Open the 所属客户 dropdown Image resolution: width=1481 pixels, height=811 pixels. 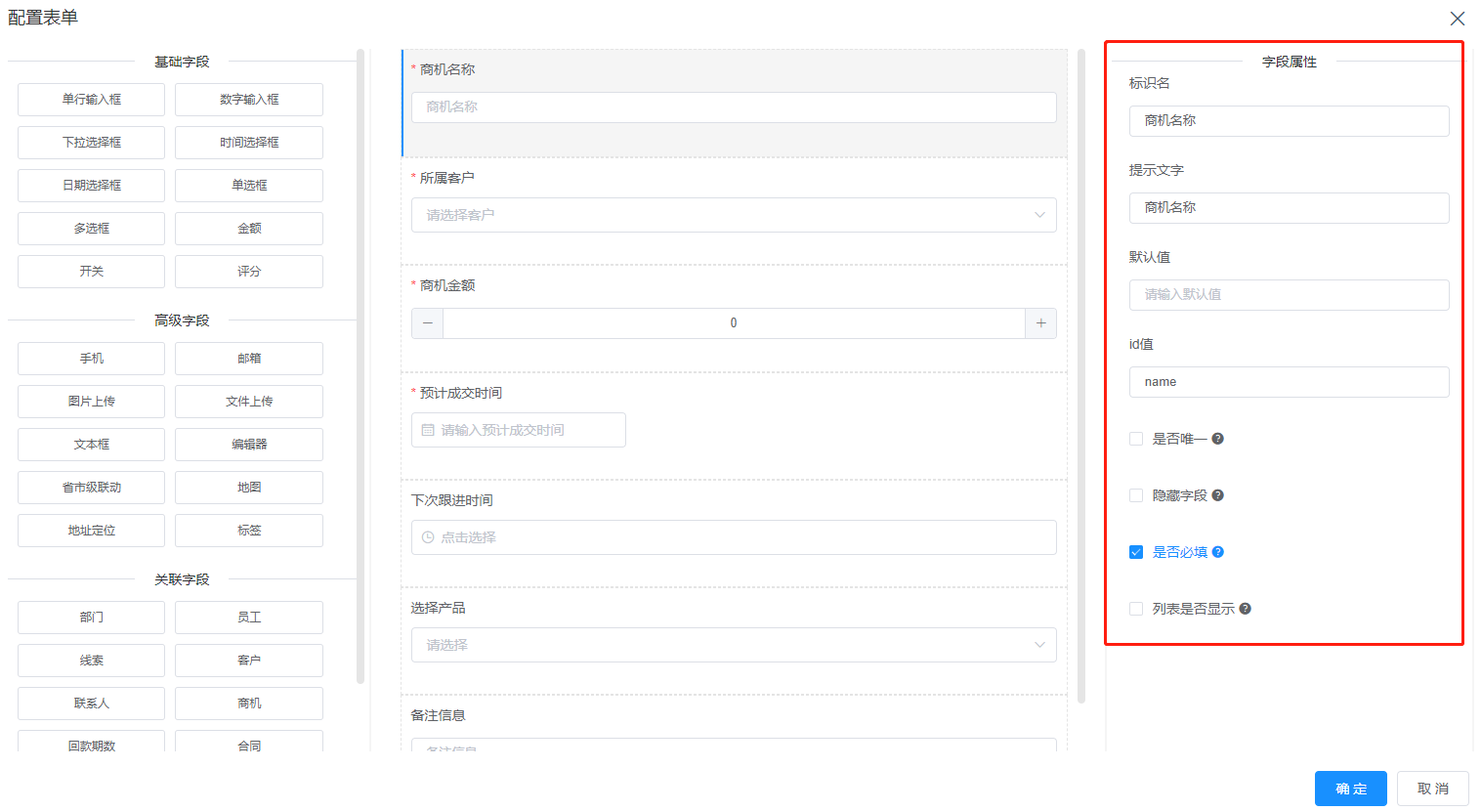(x=734, y=215)
